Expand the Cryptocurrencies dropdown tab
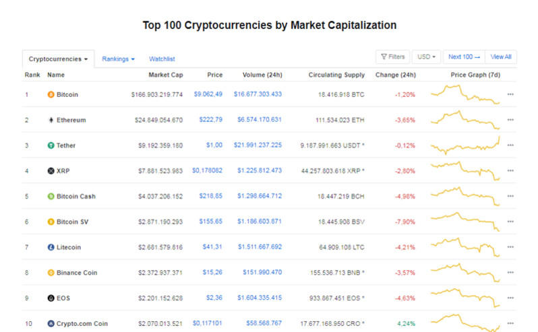538x332 pixels. click(58, 59)
